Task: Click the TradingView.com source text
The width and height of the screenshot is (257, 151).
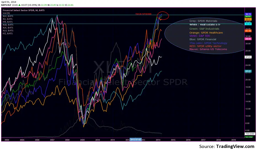Action: 235,146
